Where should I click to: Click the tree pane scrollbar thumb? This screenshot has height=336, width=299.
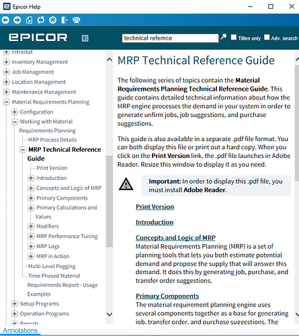[110, 202]
